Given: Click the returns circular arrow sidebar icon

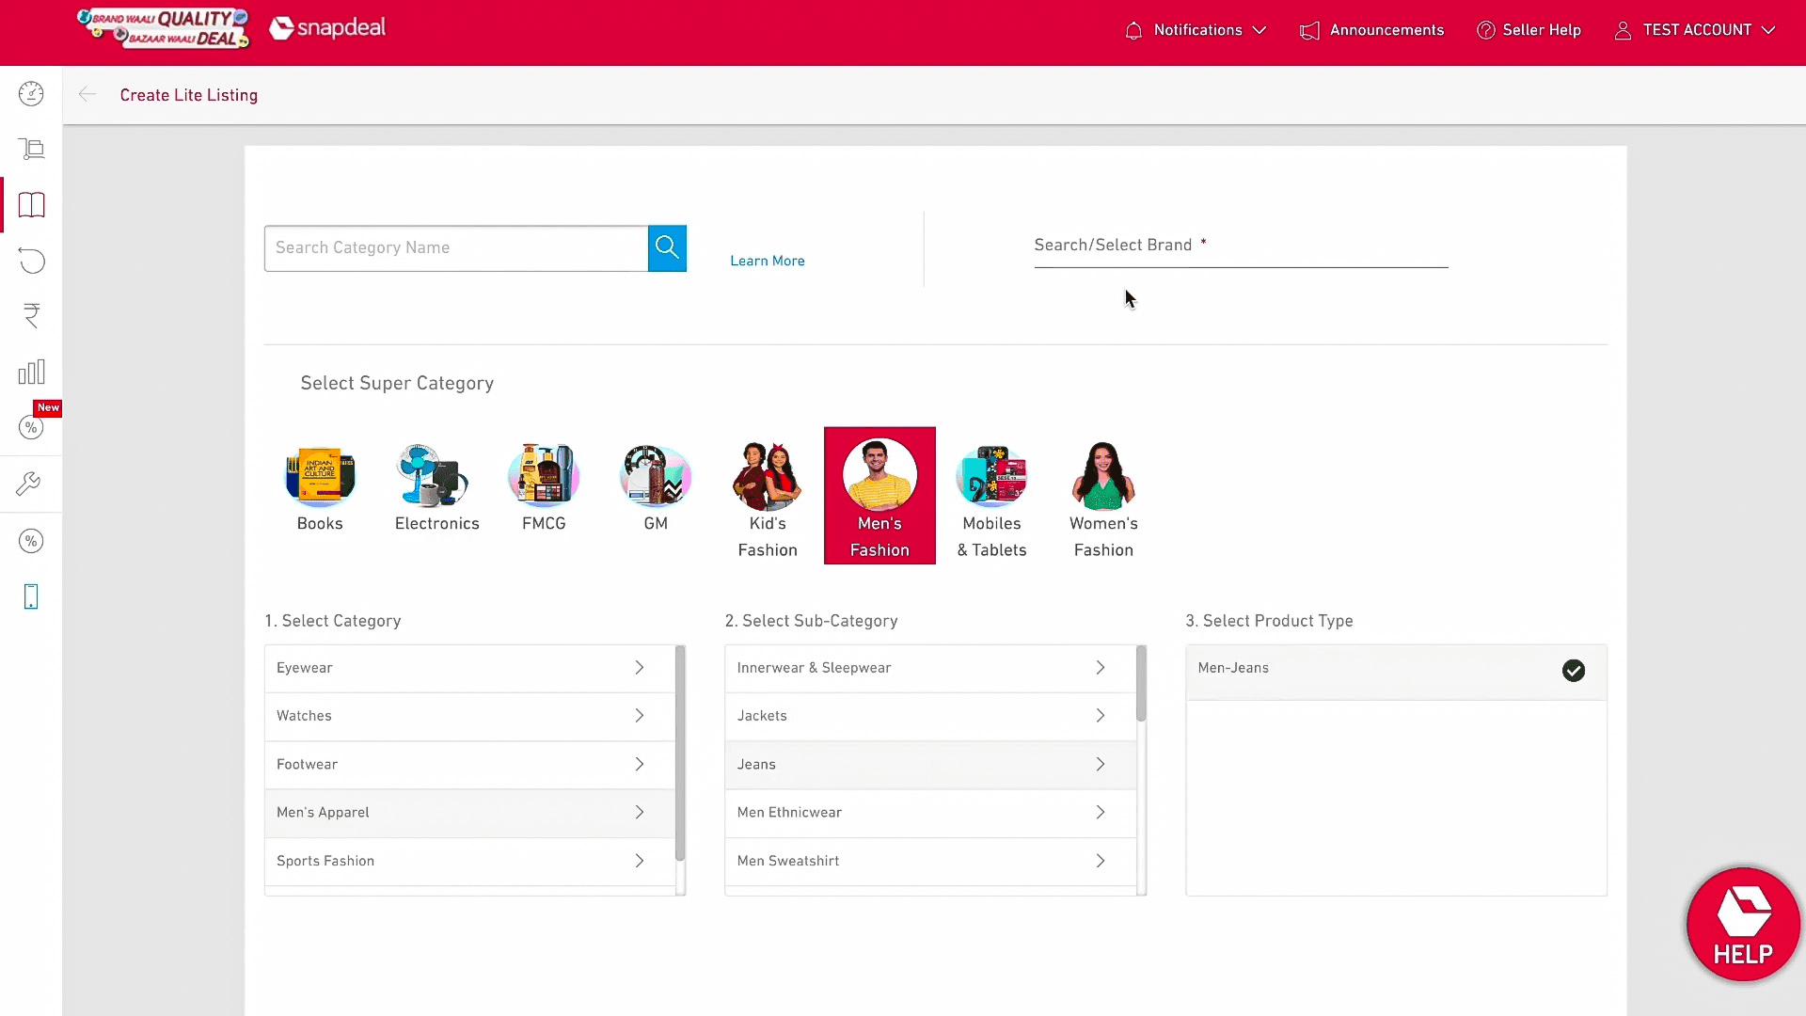Looking at the screenshot, I should [x=31, y=261].
